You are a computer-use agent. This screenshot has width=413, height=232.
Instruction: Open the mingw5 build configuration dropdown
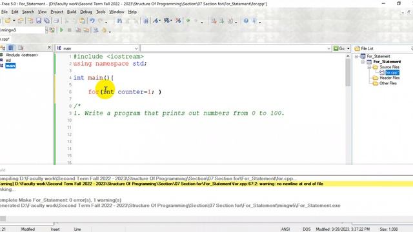click(x=46, y=30)
